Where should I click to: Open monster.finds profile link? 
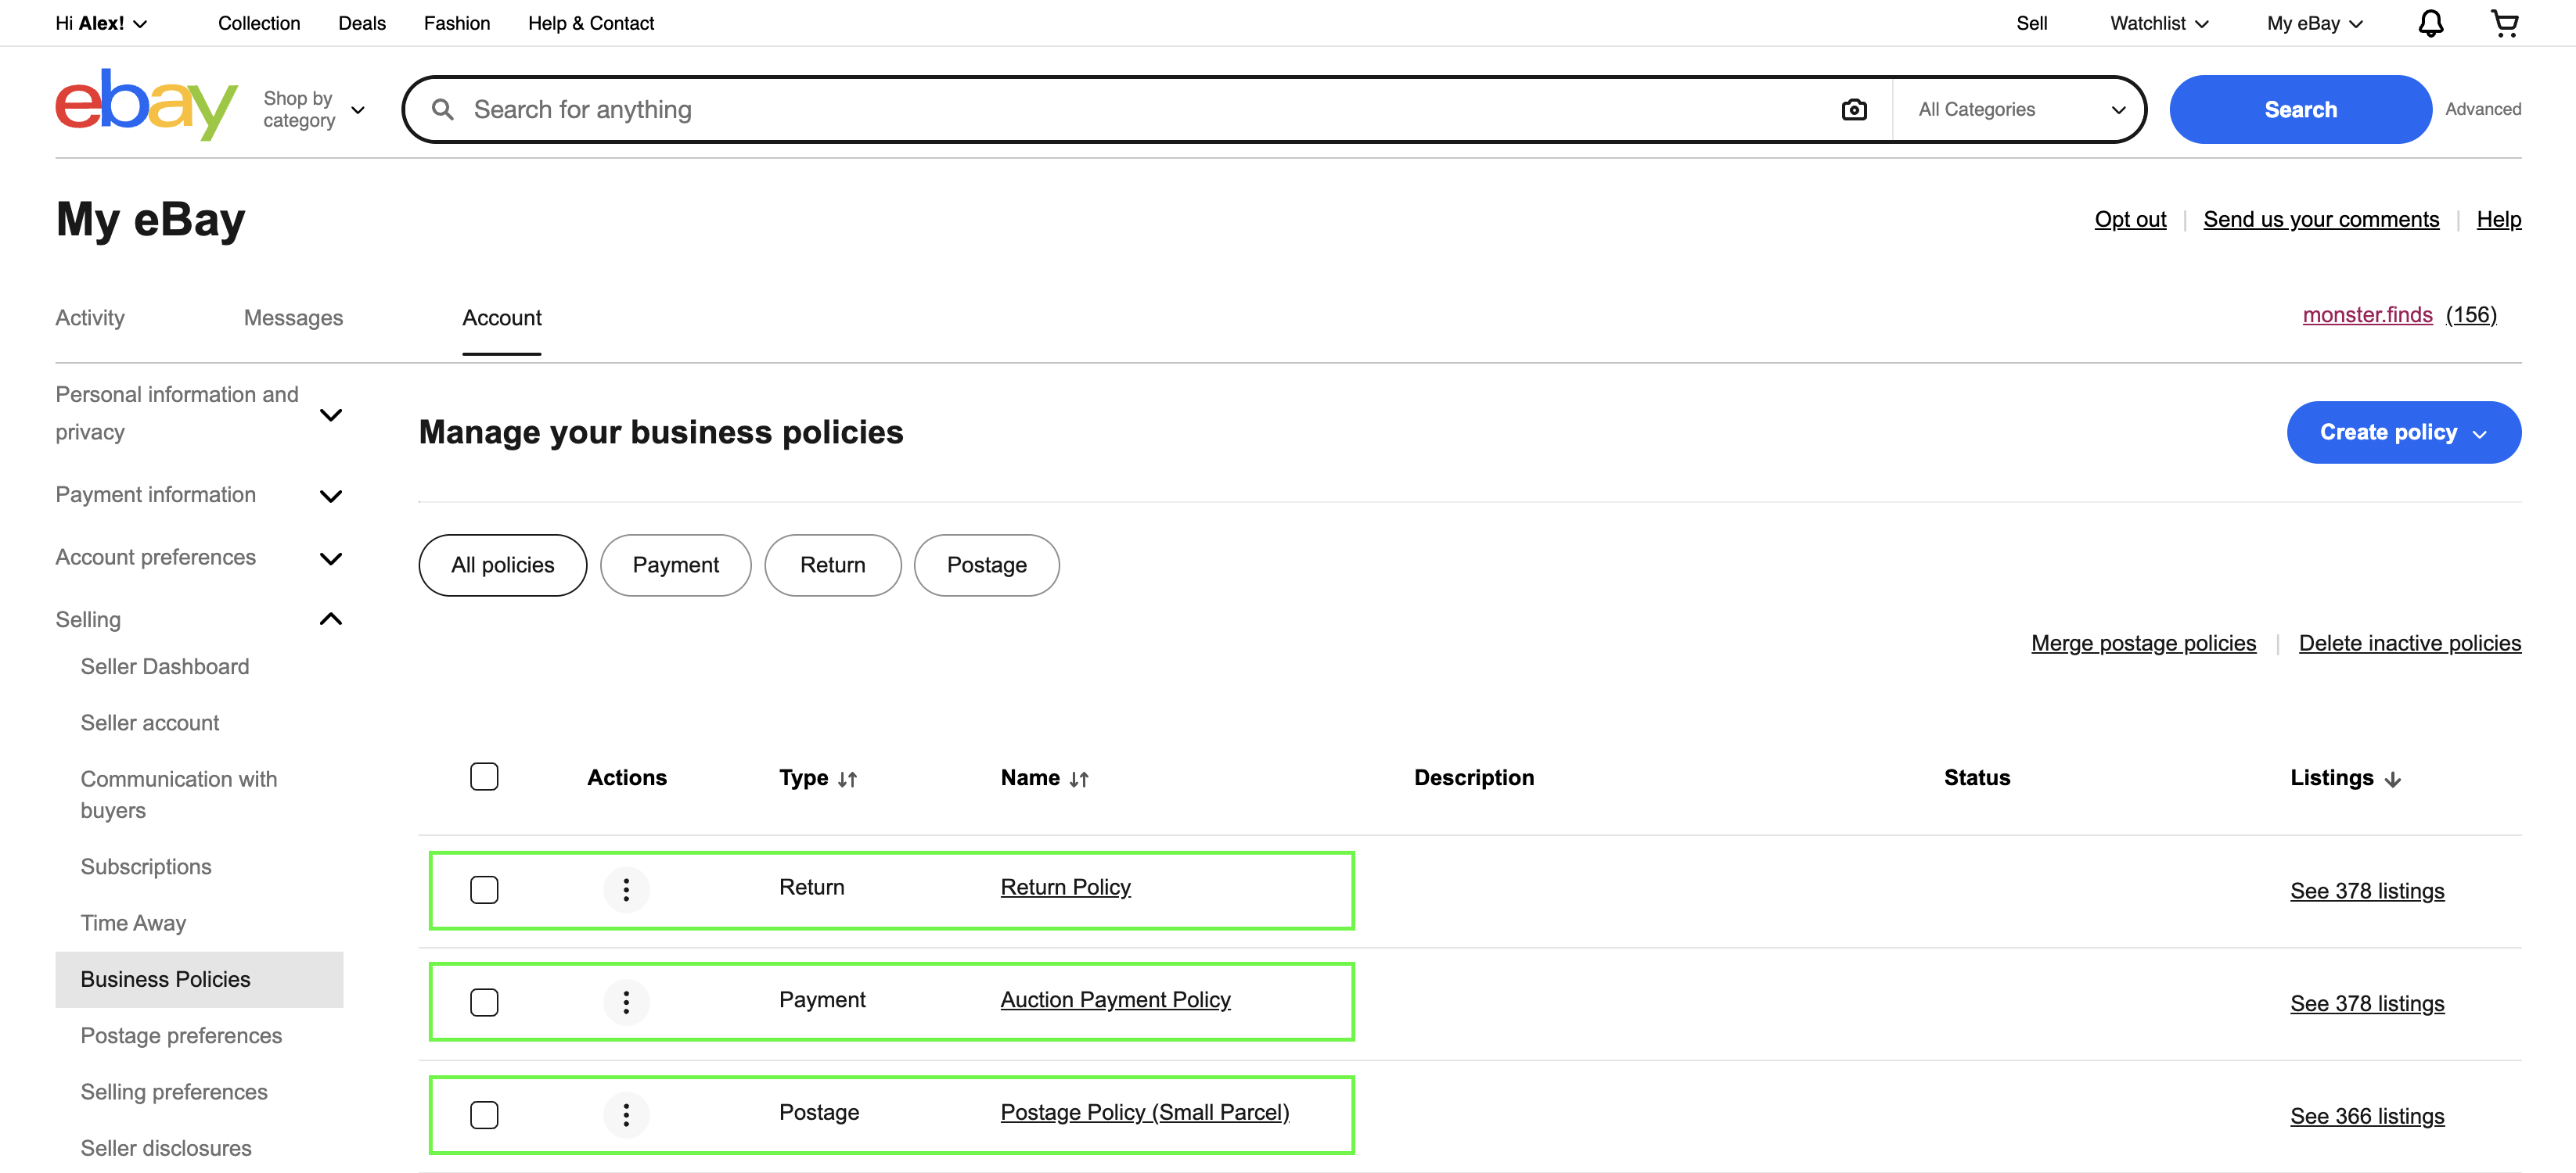click(2367, 316)
